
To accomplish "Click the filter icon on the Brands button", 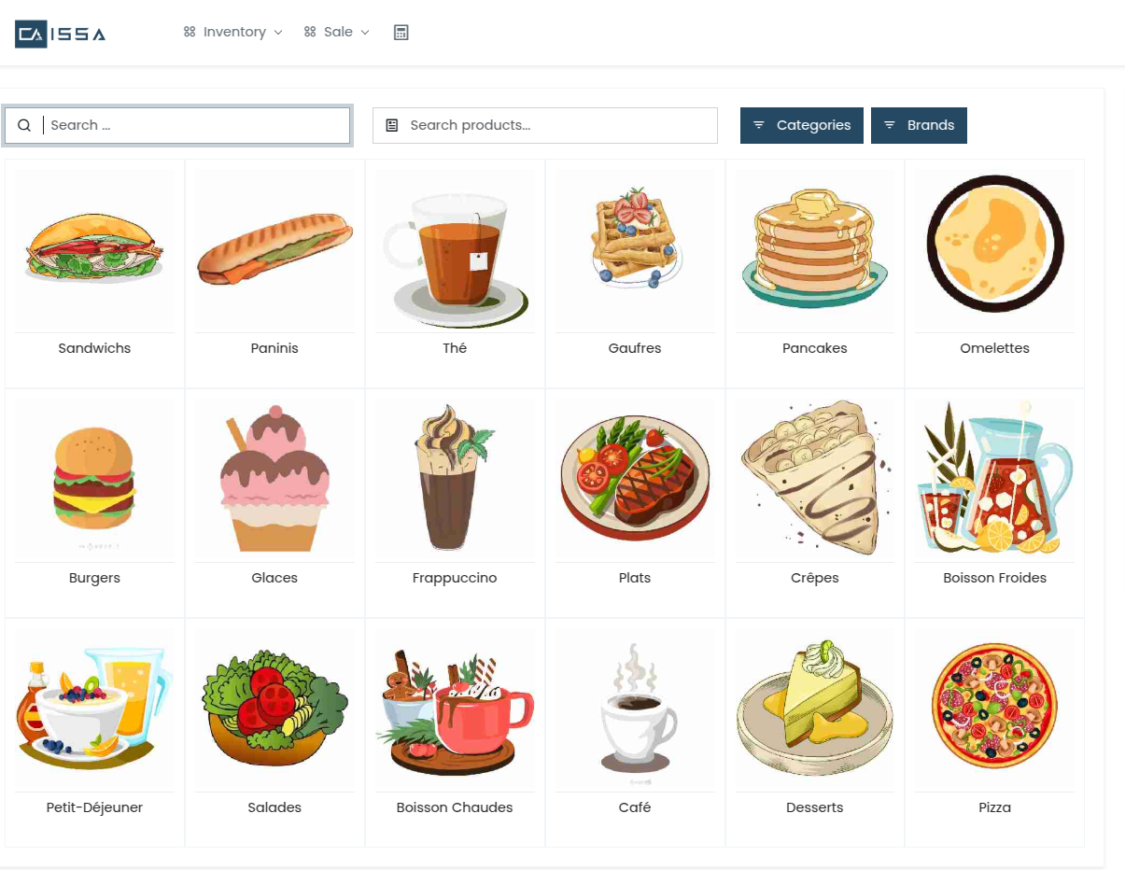I will 890,125.
